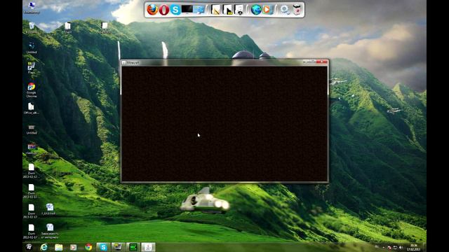
Task: Open the Windows Start button
Action: click(x=29, y=247)
